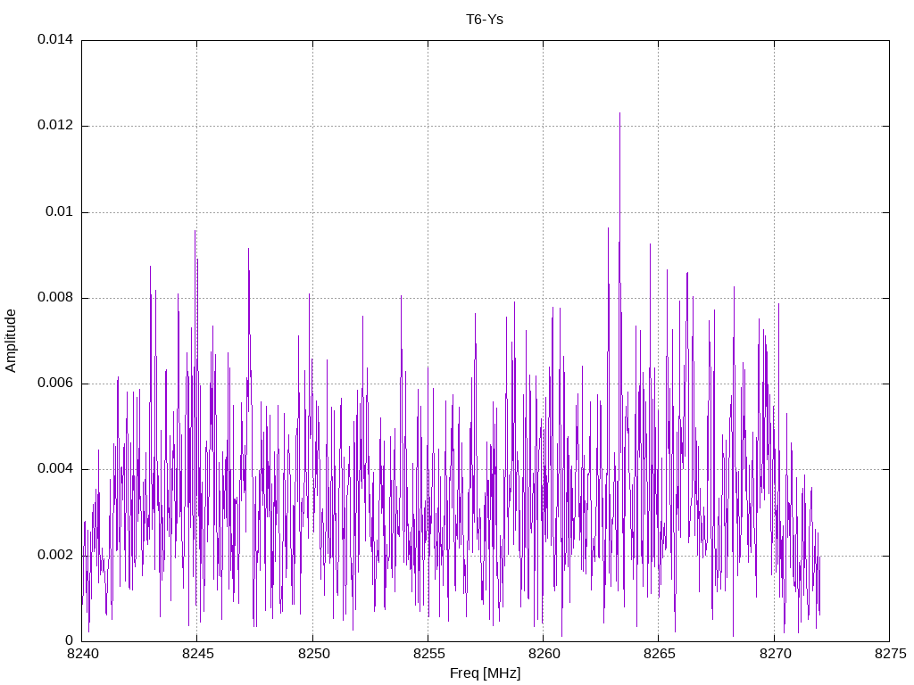Click the 0.01 y-axis tick label
This screenshot has width=914, height=685.
[60, 211]
